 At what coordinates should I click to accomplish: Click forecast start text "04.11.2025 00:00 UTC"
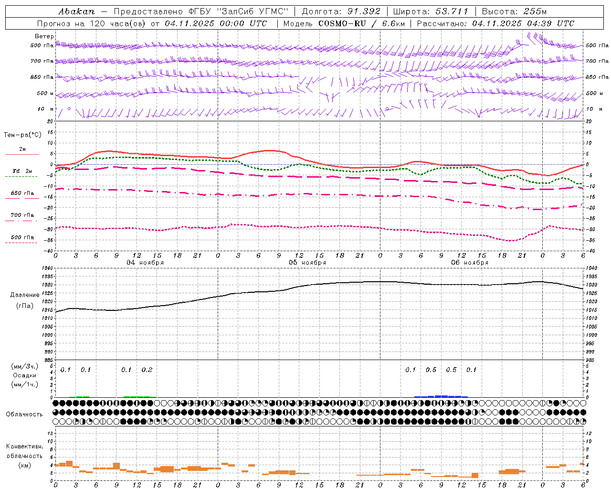click(x=216, y=23)
